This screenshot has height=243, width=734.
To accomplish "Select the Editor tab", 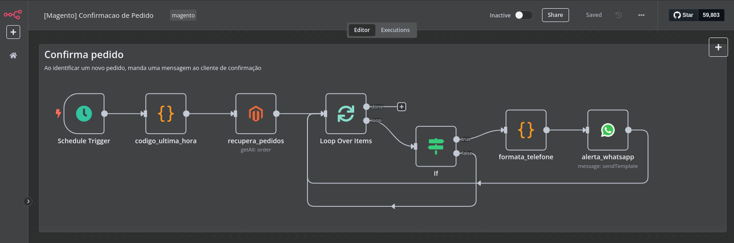I will [362, 30].
